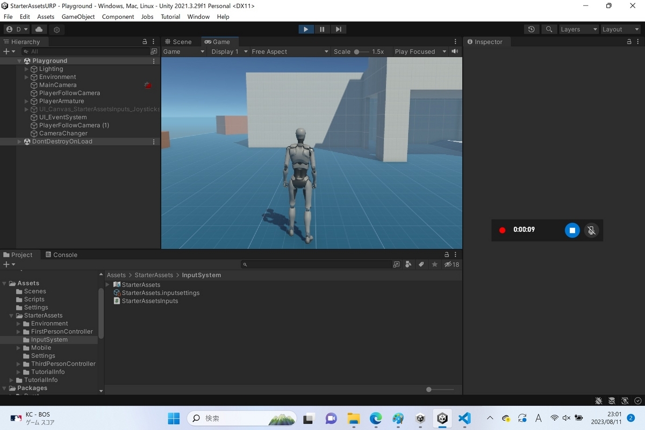Select MainCamera in the Hierarchy

58,85
